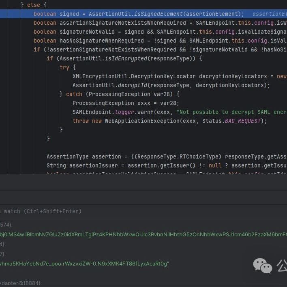Click the 'Not possible to decrypt SAML' string

(231, 112)
